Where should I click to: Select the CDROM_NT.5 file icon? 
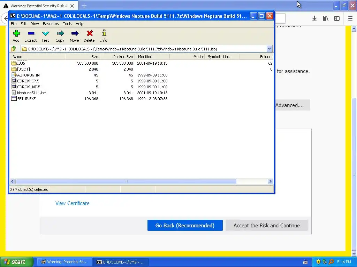[14, 87]
